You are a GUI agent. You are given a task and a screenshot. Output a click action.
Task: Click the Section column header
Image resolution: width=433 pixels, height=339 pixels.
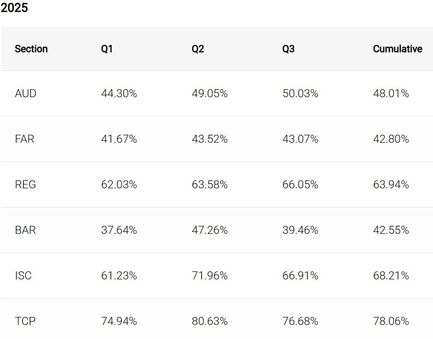pyautogui.click(x=31, y=49)
